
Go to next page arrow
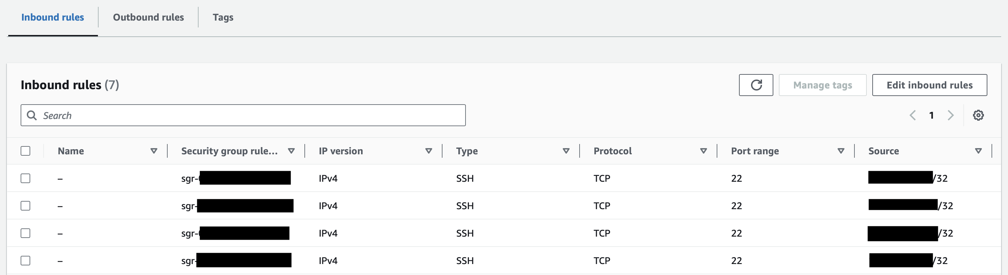(x=951, y=115)
